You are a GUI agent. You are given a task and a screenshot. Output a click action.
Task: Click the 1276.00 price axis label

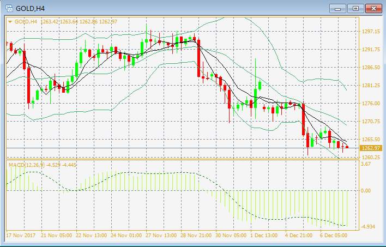371,103
